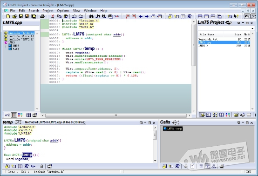Image resolution: width=258 pixels, height=176 pixels.
Task: Open the Edit menu
Action: 22,11
